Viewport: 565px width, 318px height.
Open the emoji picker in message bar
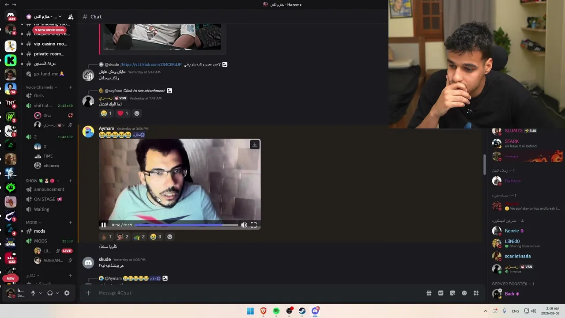coord(464,293)
